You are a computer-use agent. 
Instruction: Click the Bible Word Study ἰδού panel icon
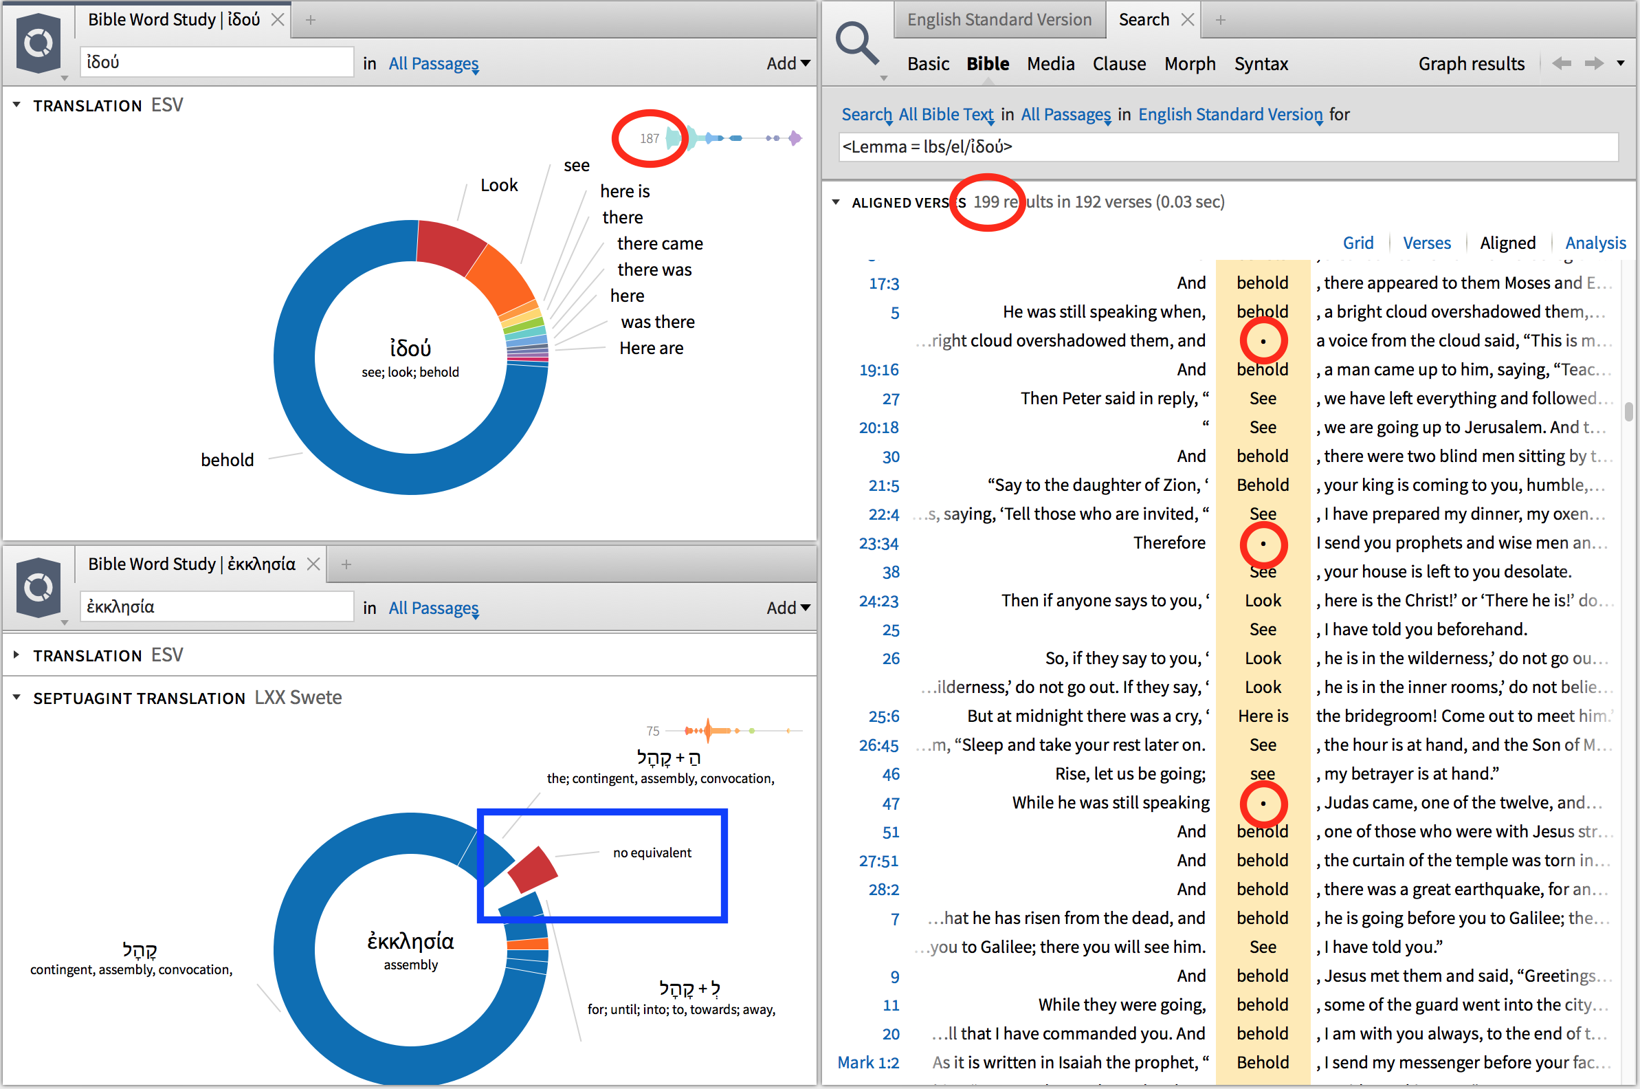(x=38, y=43)
